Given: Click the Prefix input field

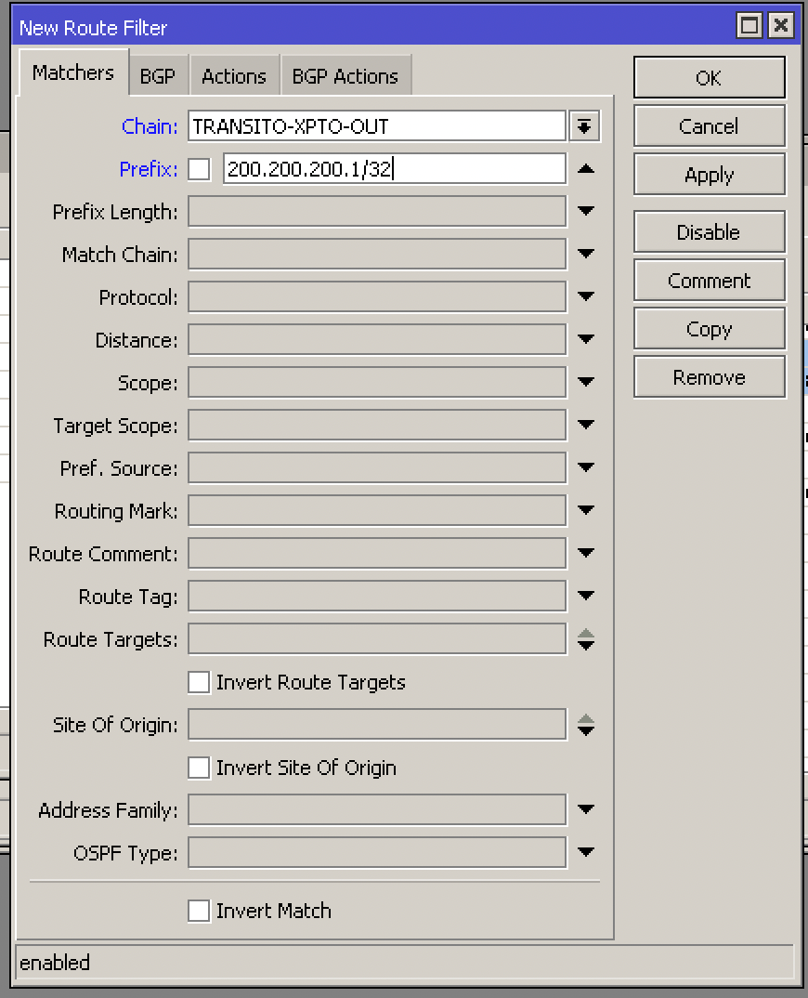Looking at the screenshot, I should pos(395,169).
